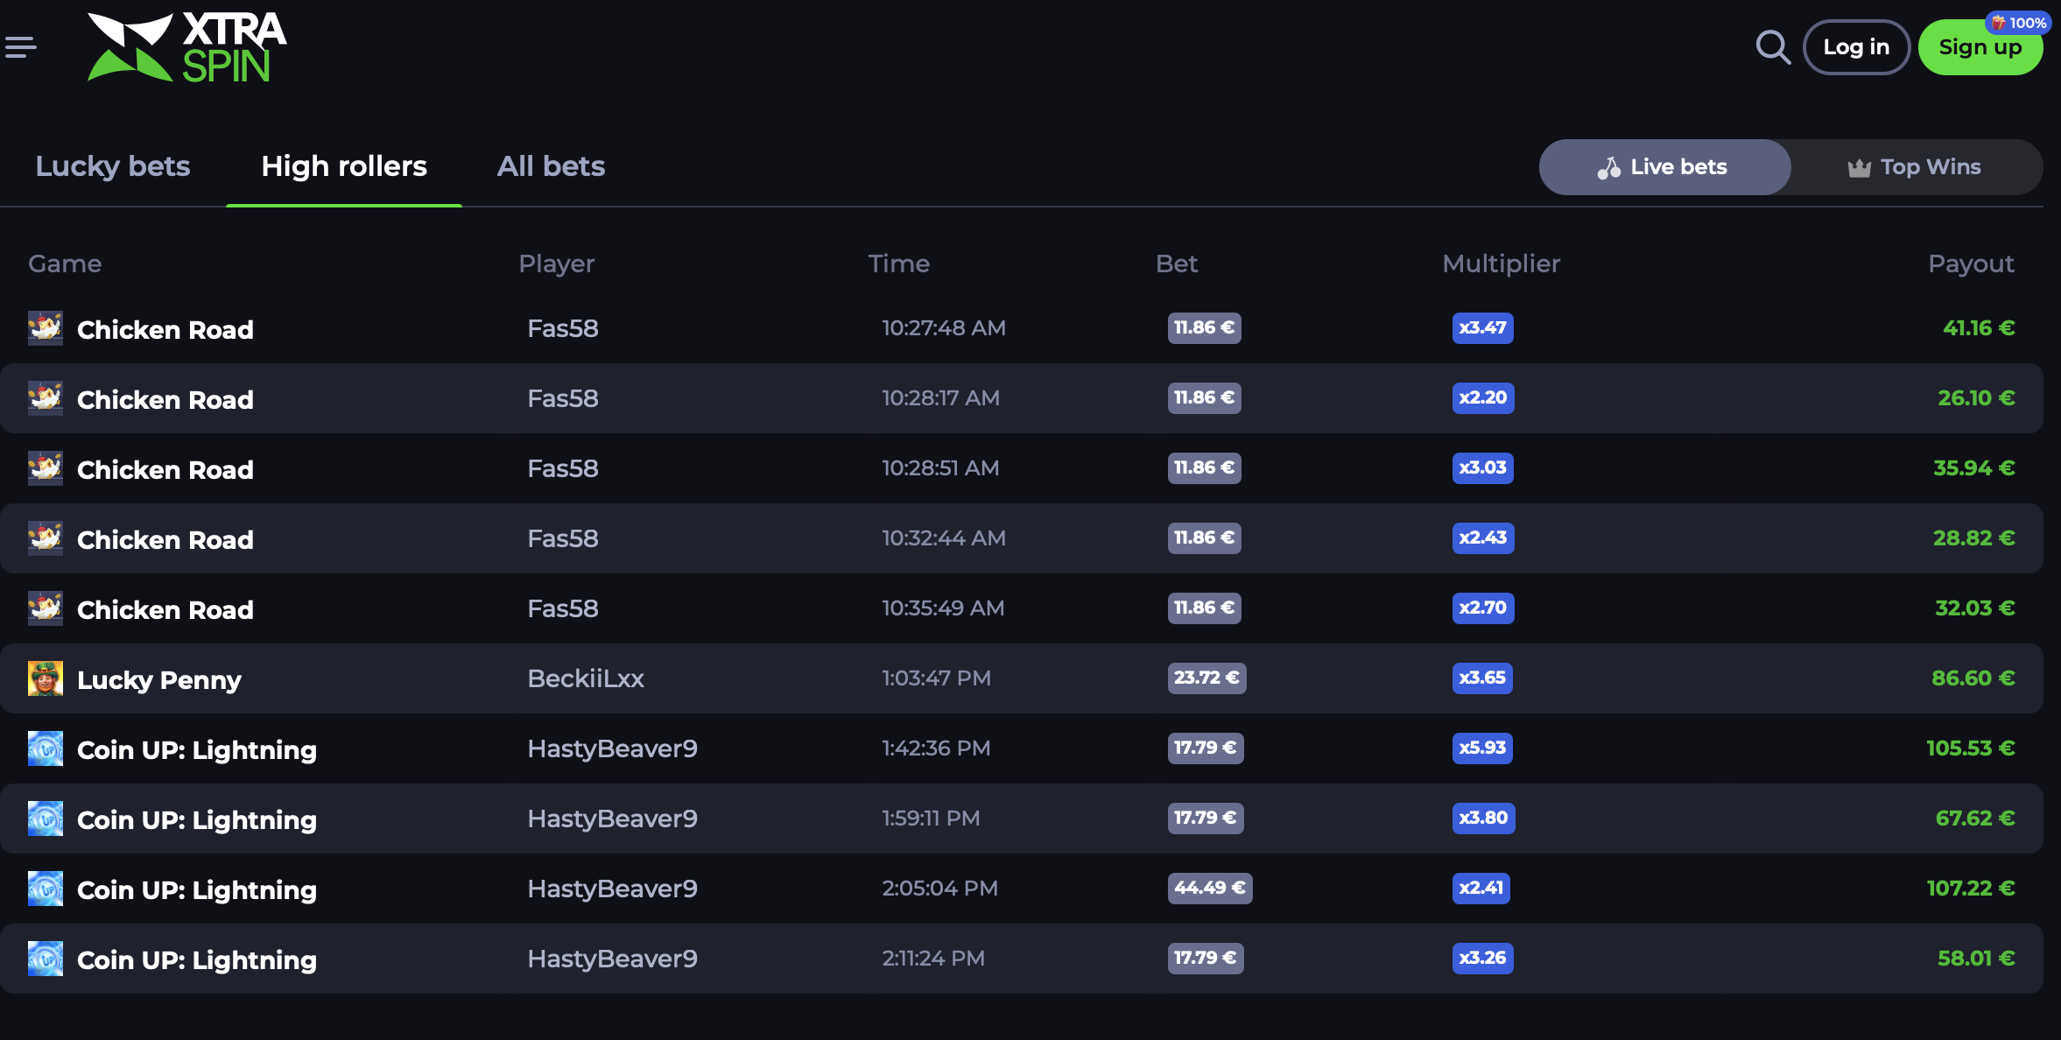Click the x3.65 multiplier badge

tap(1482, 678)
